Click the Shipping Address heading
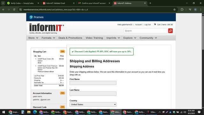The image size is (204, 115). [x=82, y=66]
